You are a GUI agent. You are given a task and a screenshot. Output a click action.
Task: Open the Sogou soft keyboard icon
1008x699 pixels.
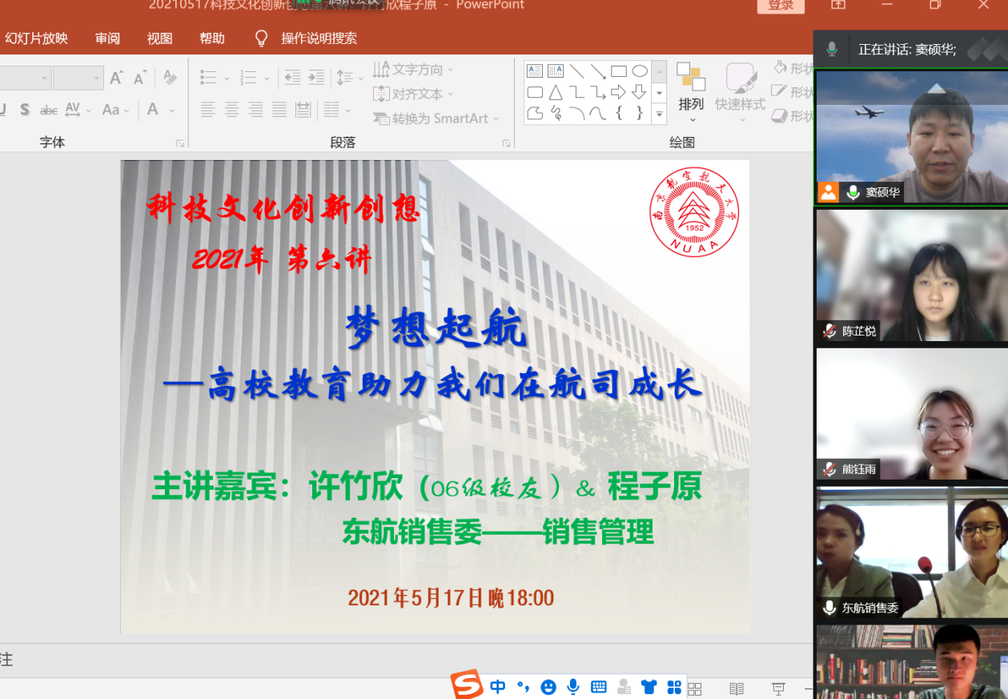pos(598,686)
